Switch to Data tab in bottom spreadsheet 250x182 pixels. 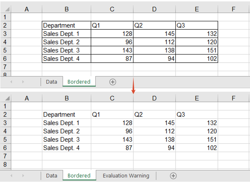point(51,176)
